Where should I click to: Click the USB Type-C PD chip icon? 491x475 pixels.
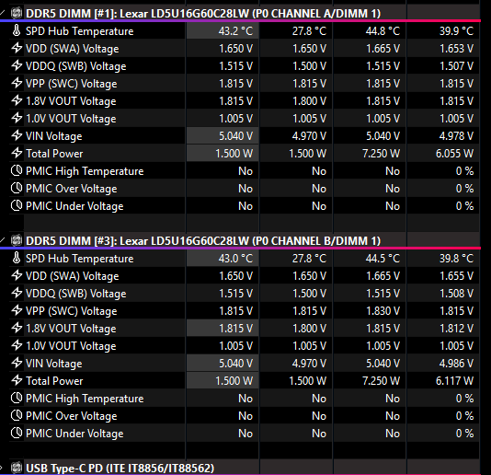(x=17, y=468)
